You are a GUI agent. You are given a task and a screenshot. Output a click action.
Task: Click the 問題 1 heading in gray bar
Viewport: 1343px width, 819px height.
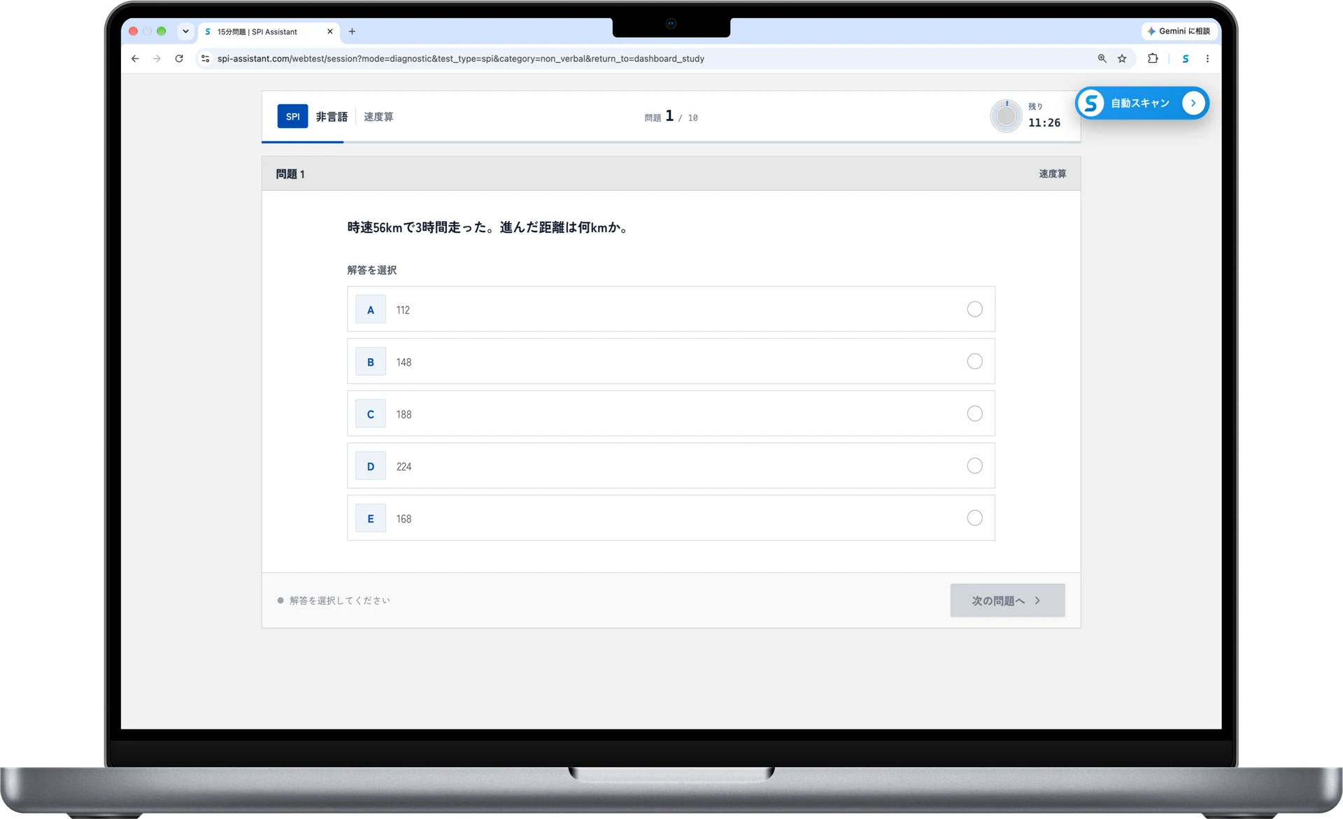coord(290,174)
